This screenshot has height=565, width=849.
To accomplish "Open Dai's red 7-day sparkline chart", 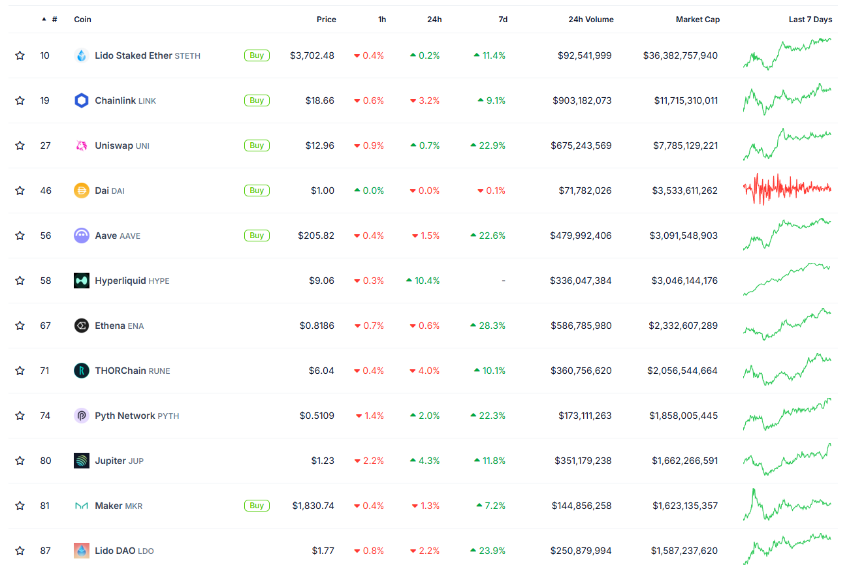I will point(787,189).
